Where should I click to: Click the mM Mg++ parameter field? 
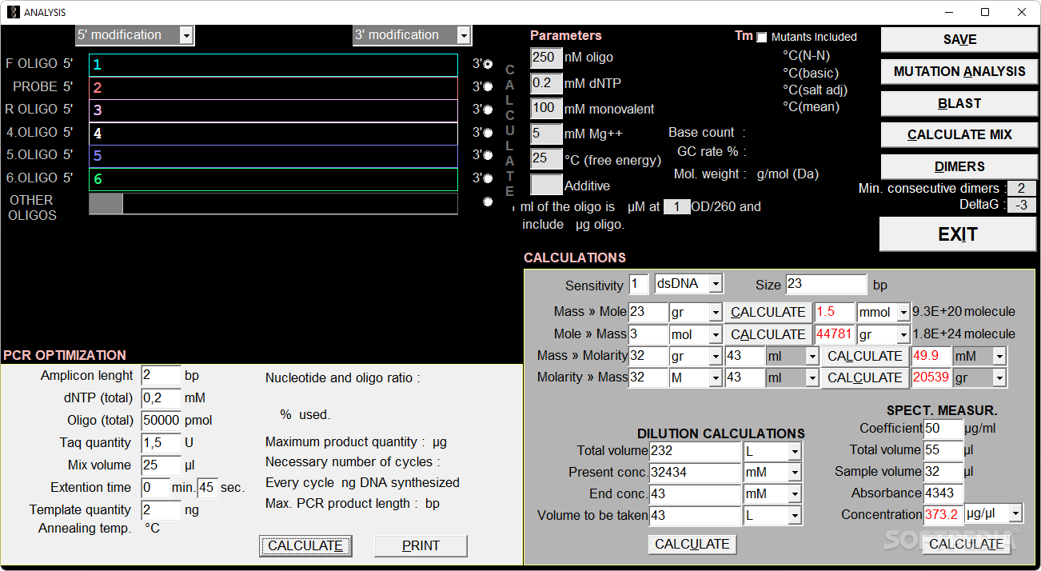tap(546, 134)
